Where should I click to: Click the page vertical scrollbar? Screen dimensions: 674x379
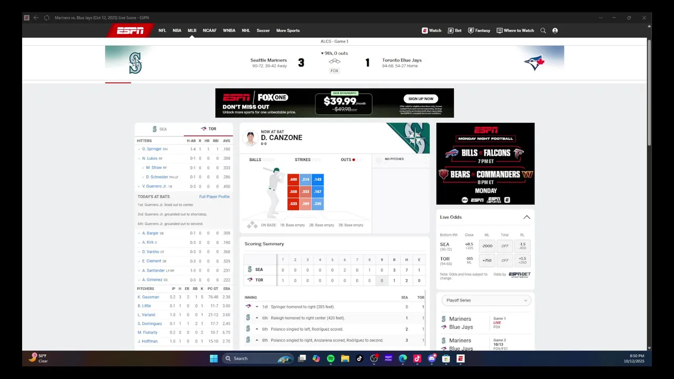tap(649, 93)
